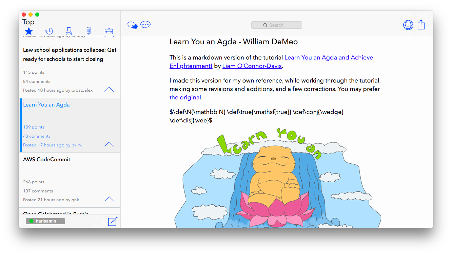Click inside the Search field
452x255 pixels.
pyautogui.click(x=276, y=25)
